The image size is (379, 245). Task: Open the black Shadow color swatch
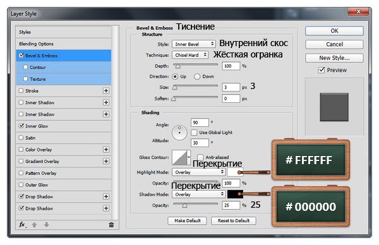click(235, 194)
